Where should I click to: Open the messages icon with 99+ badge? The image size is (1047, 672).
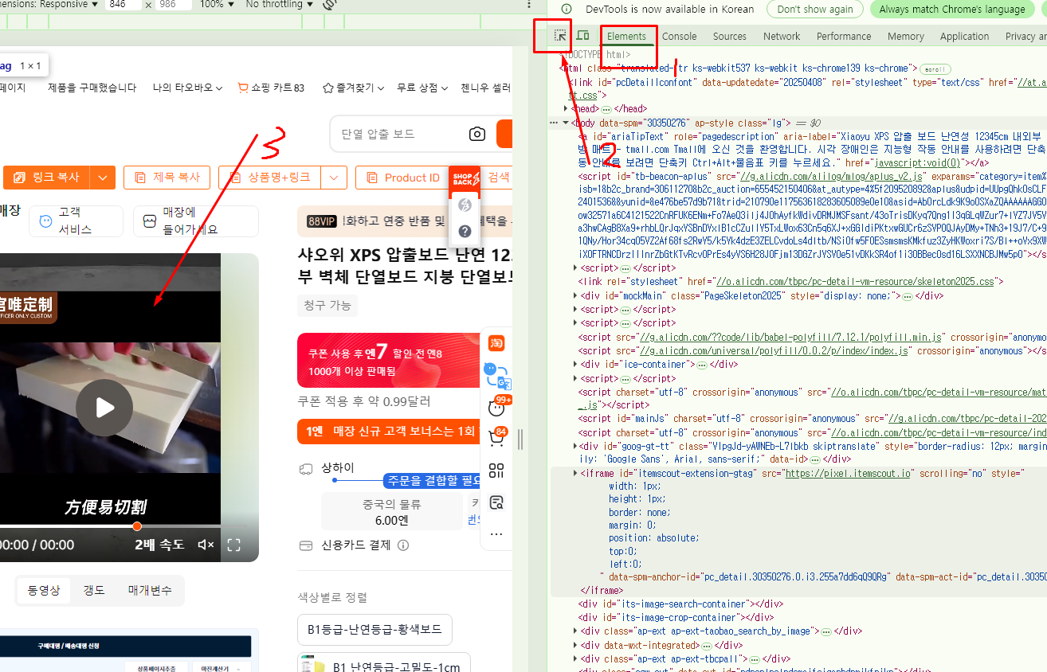pos(497,408)
